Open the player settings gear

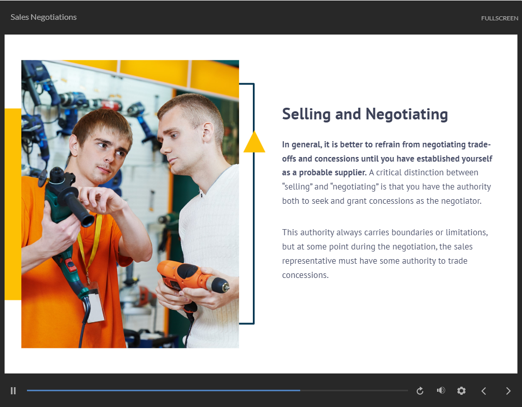(461, 391)
